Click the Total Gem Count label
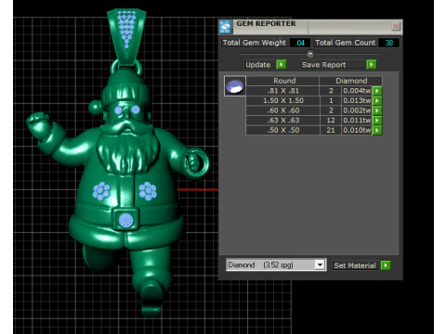446x334 pixels. [345, 43]
